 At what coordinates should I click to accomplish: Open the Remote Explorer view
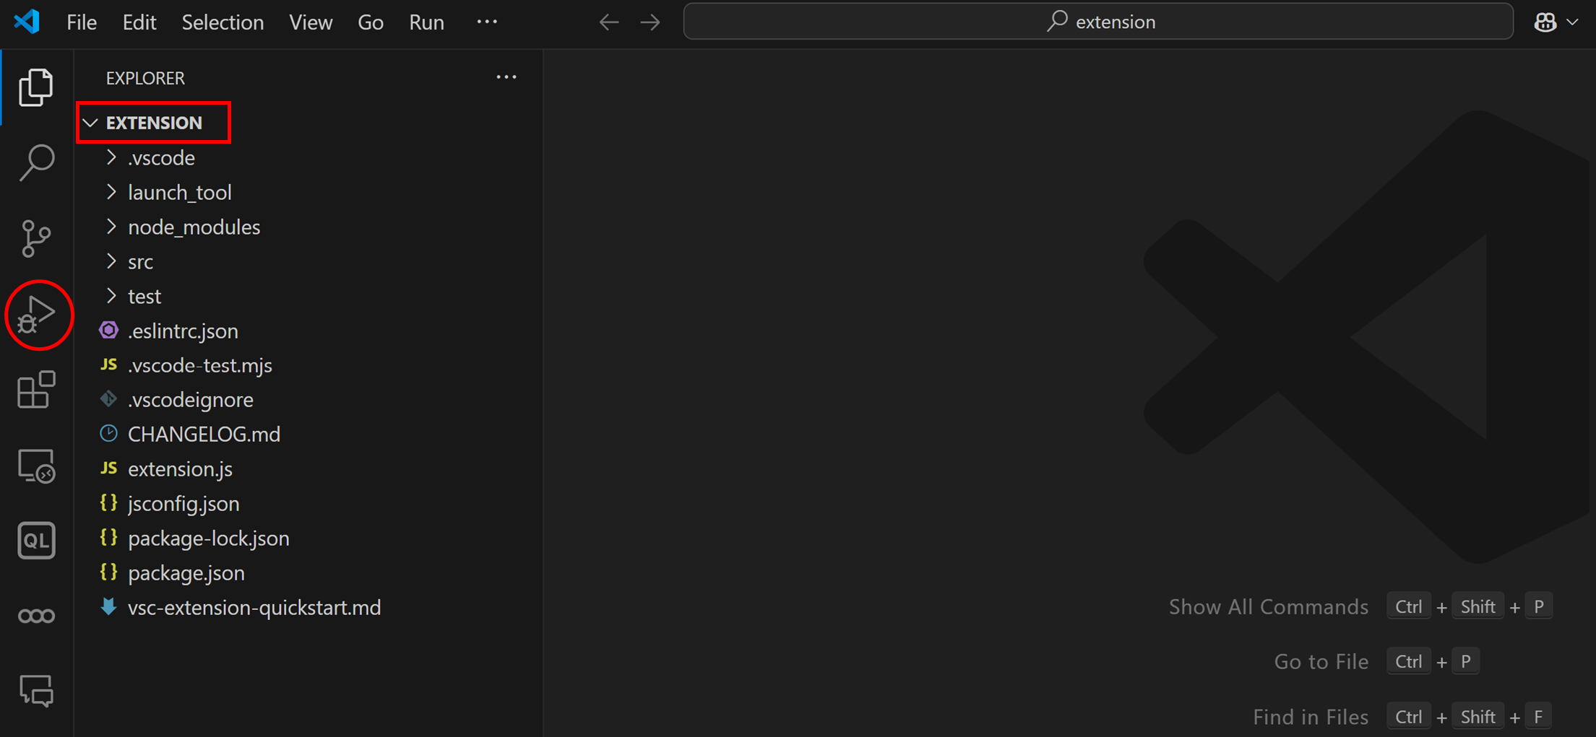pos(36,466)
